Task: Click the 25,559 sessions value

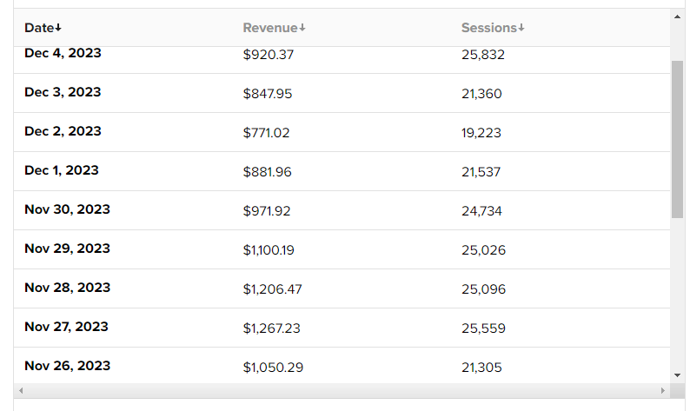Action: point(484,328)
